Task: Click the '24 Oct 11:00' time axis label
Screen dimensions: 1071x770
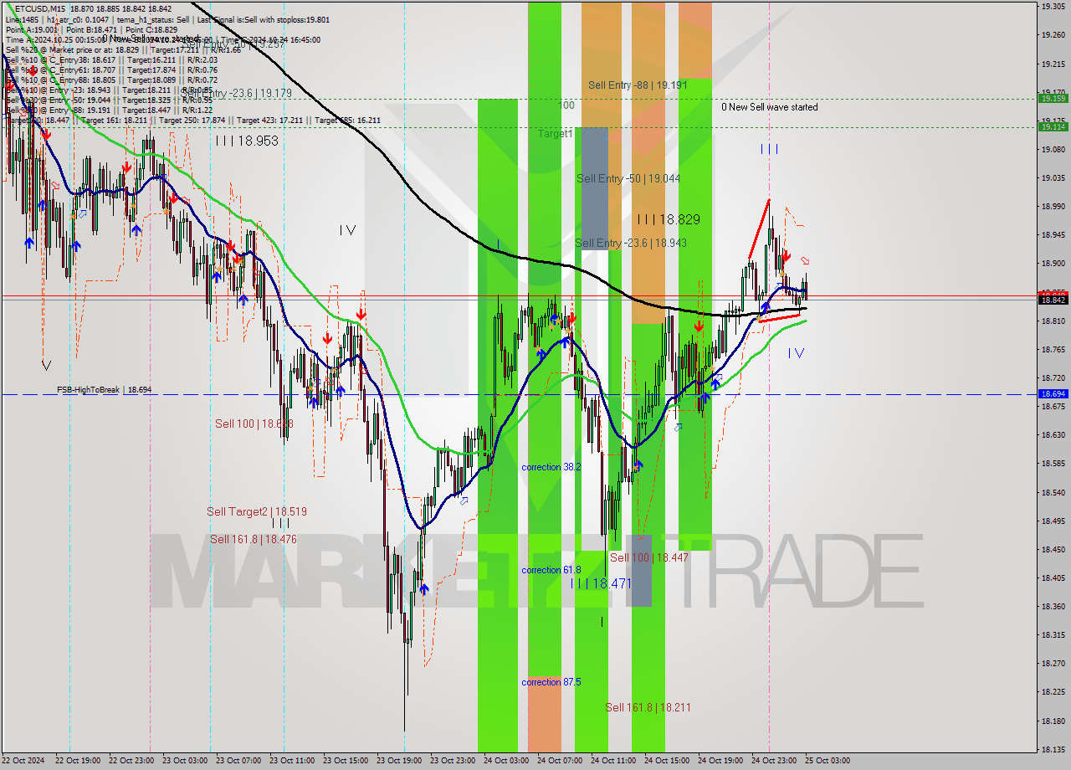Action: pos(612,761)
